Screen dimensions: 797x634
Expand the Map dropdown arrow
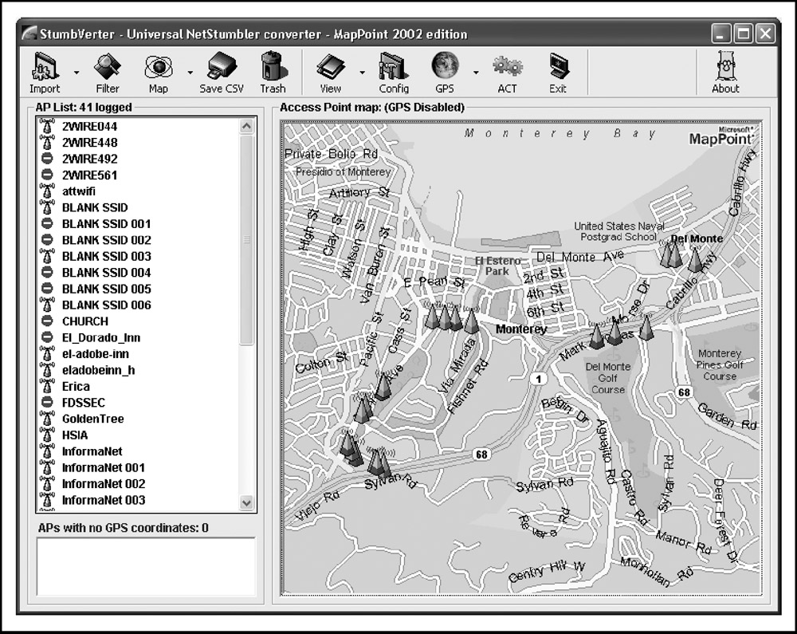(x=190, y=73)
